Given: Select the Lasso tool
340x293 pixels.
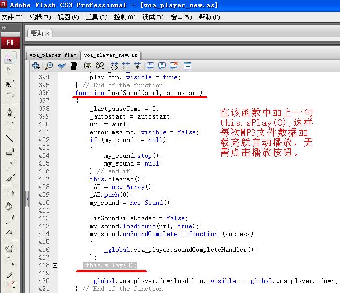Looking at the screenshot, I should tap(10, 97).
